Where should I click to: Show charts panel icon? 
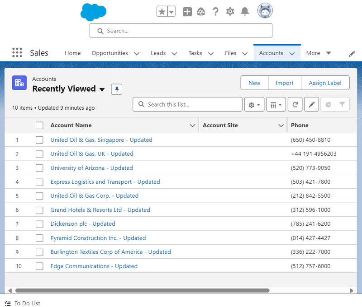(328, 105)
